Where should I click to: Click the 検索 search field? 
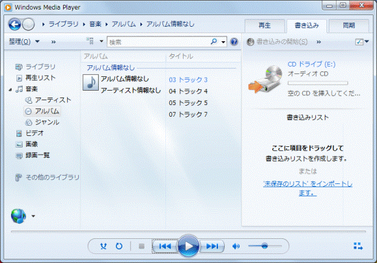tap(159, 42)
